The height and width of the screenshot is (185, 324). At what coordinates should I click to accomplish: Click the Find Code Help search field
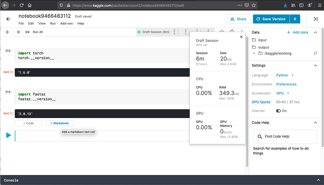click(x=285, y=136)
